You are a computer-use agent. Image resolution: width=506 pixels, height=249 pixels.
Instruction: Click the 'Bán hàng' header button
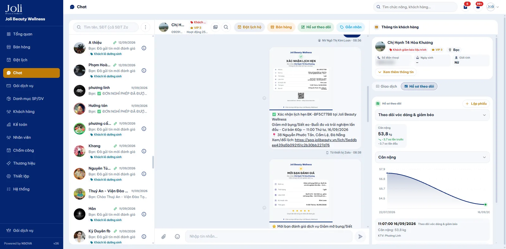[x=281, y=27]
